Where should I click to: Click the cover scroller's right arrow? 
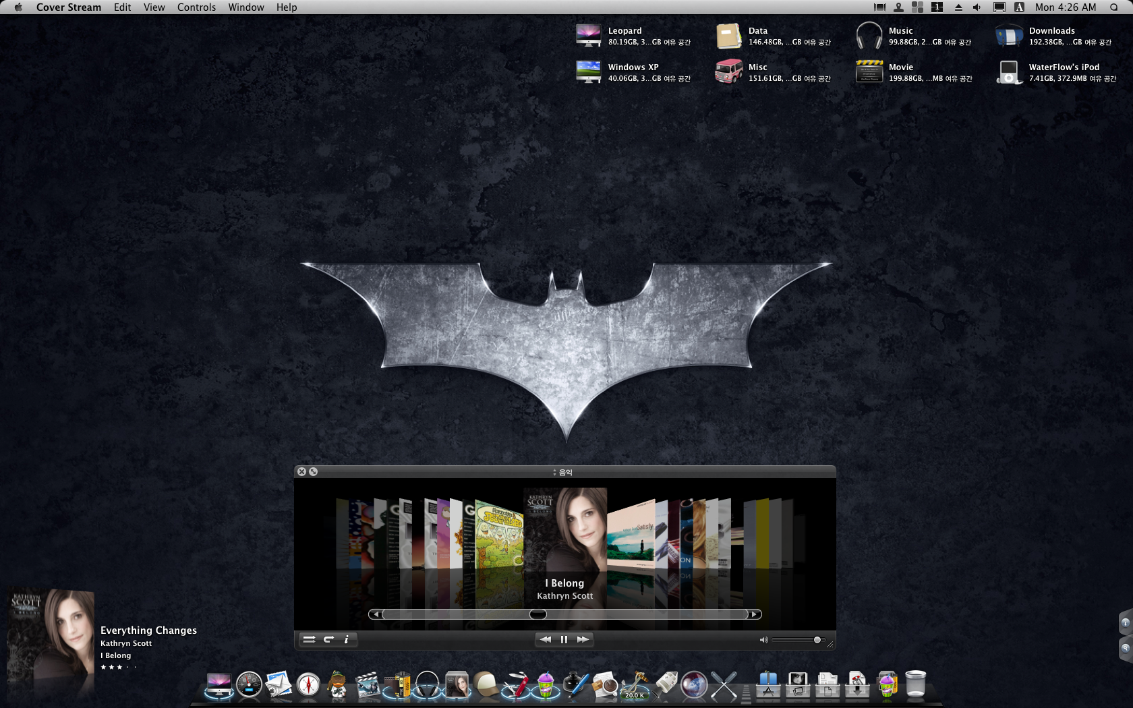click(755, 614)
